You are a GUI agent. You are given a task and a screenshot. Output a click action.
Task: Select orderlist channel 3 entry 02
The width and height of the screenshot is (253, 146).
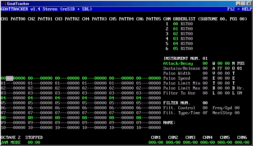pyautogui.click(x=175, y=34)
